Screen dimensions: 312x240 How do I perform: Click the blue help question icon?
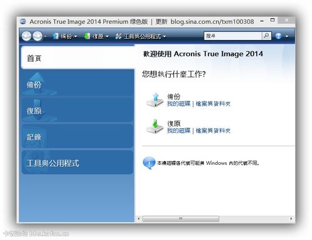pos(278,36)
